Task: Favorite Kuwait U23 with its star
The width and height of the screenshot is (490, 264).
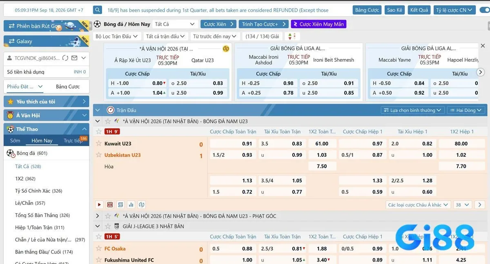Action: click(98, 144)
